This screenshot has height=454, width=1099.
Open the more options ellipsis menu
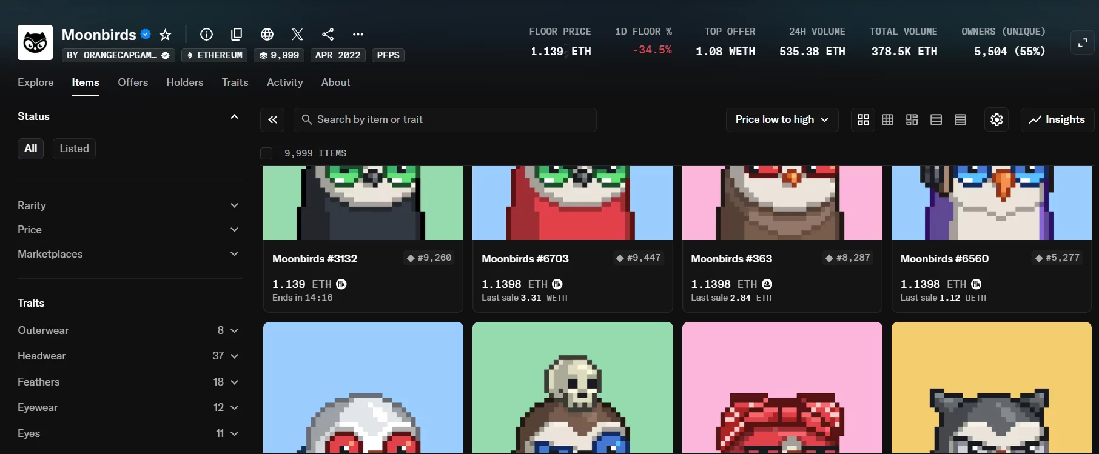point(358,34)
